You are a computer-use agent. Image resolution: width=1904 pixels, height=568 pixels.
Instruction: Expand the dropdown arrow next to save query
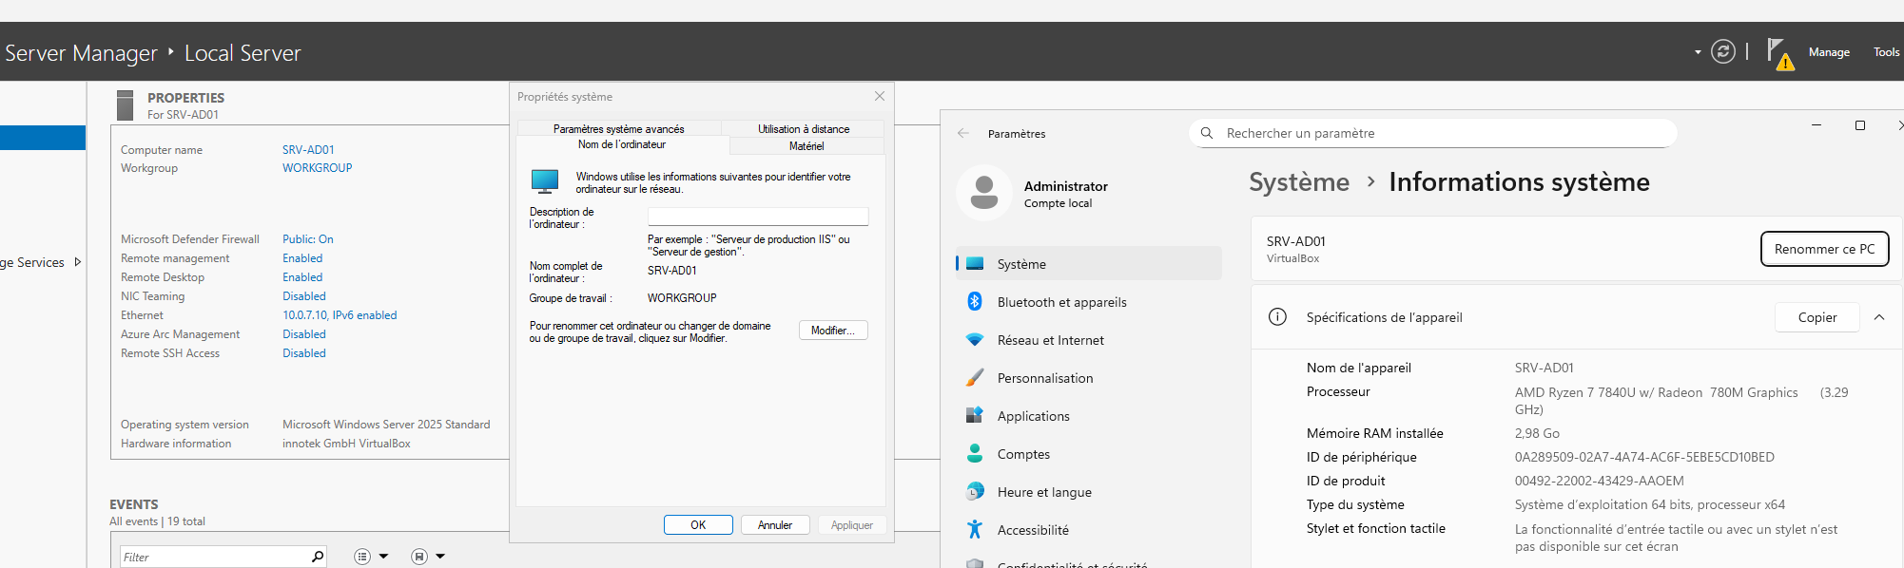(440, 557)
